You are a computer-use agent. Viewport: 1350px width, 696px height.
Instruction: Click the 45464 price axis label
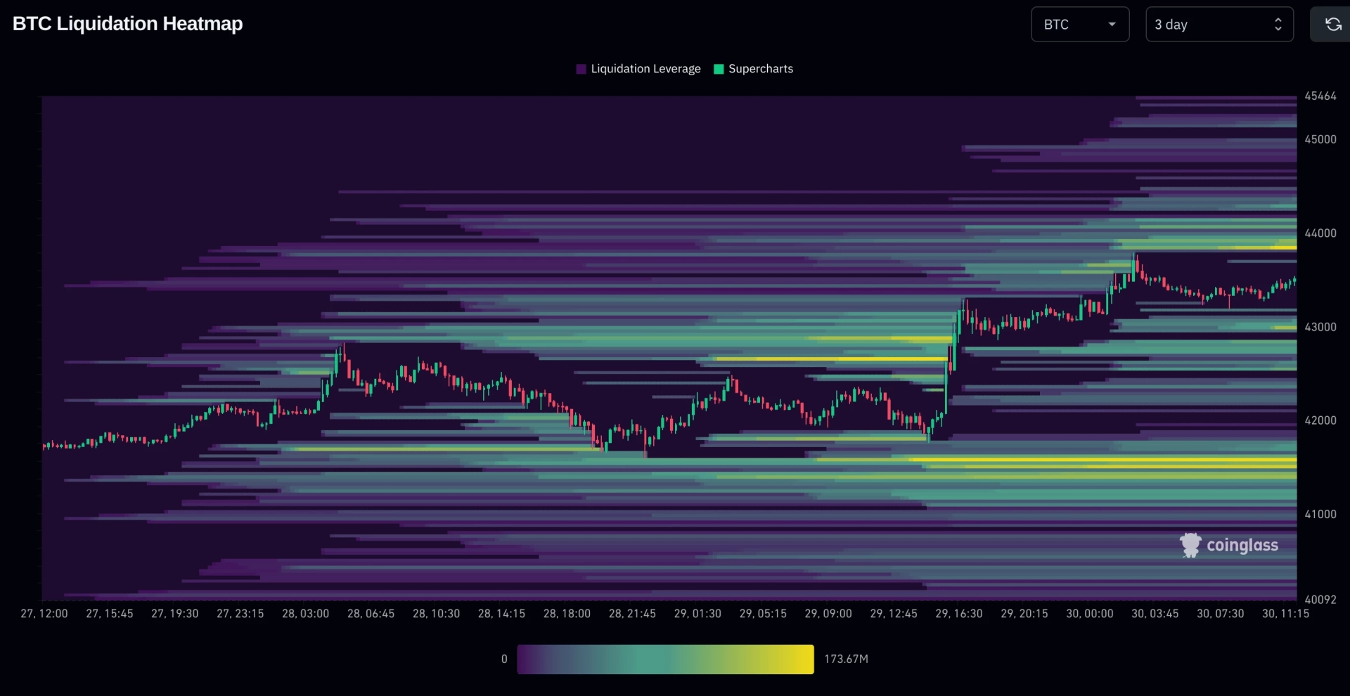pos(1320,96)
